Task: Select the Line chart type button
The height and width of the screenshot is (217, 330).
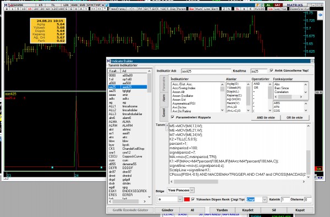Action: tap(207, 9)
